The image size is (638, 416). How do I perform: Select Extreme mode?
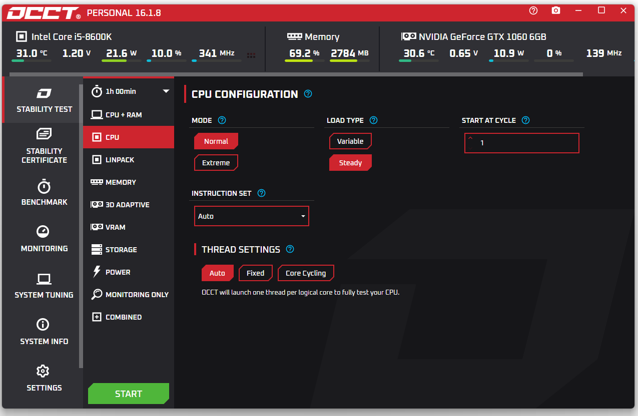(x=216, y=163)
